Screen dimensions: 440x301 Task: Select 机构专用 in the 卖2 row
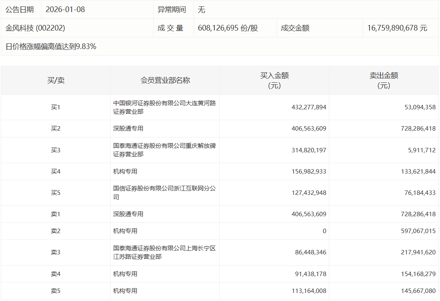coord(125,231)
